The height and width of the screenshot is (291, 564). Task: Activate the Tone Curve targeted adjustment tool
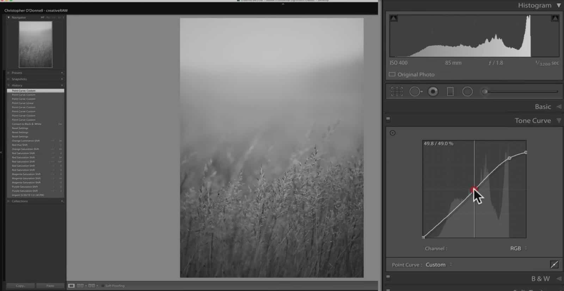pyautogui.click(x=392, y=133)
